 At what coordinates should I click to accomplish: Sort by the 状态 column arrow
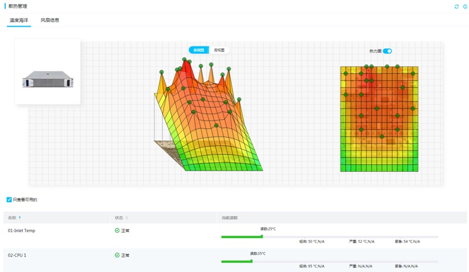(x=127, y=217)
